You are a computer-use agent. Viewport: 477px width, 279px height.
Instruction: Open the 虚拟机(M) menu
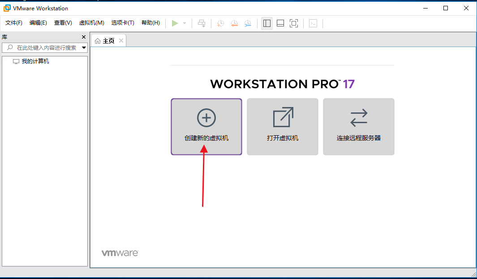[91, 23]
